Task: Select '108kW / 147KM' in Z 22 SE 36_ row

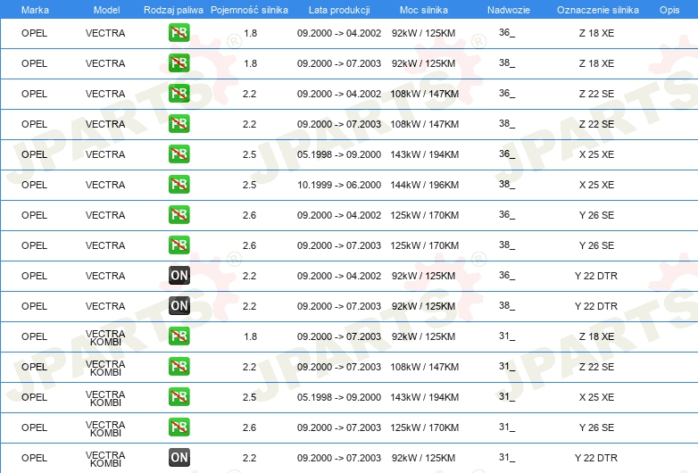Action: click(x=425, y=94)
